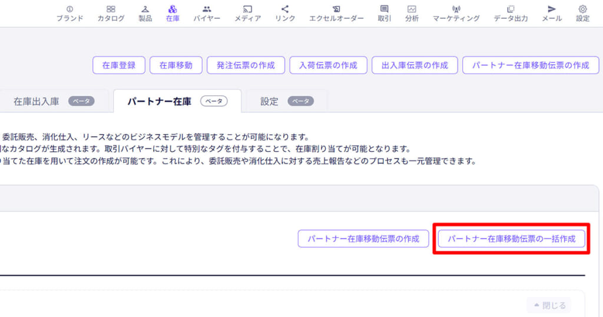Switch to the 設定 tab with ベータ badge

point(287,101)
